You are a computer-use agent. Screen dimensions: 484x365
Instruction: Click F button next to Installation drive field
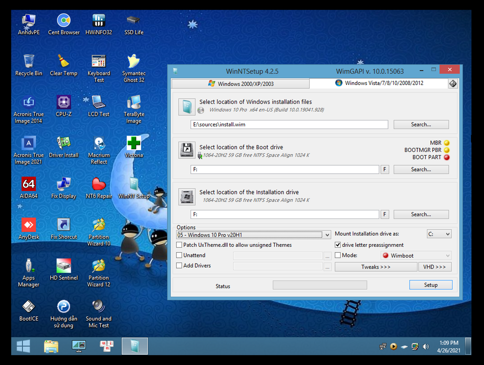(x=385, y=214)
